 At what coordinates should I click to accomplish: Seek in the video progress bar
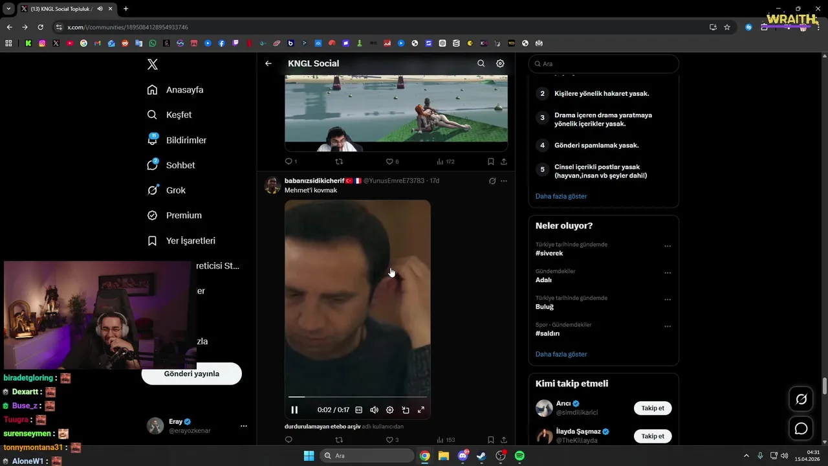pos(358,397)
